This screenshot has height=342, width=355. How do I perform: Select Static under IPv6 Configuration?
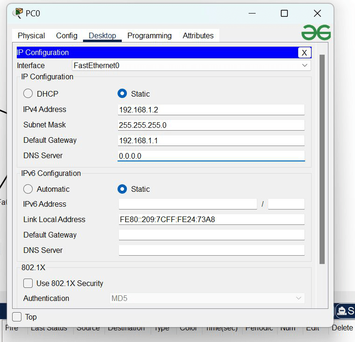(x=122, y=189)
